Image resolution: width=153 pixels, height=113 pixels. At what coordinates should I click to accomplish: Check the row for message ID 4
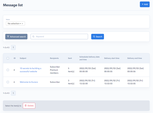tap(8, 70)
